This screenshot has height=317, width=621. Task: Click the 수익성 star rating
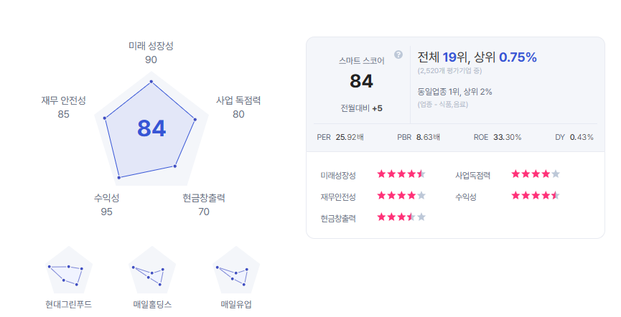click(536, 196)
